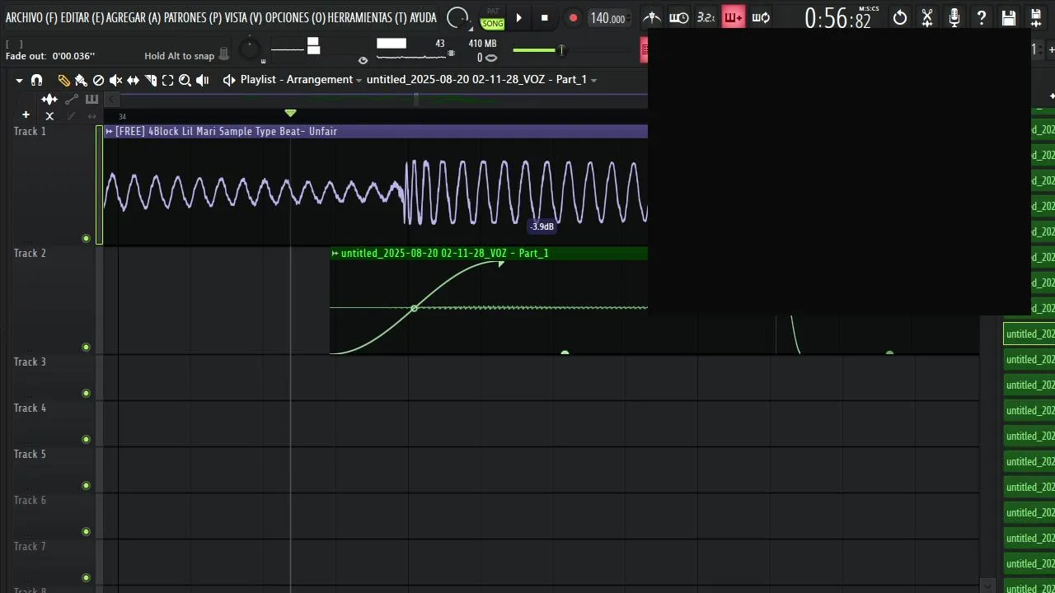Click the tempo 140.000 stepper arrows
This screenshot has width=1055, height=593.
[630, 18]
